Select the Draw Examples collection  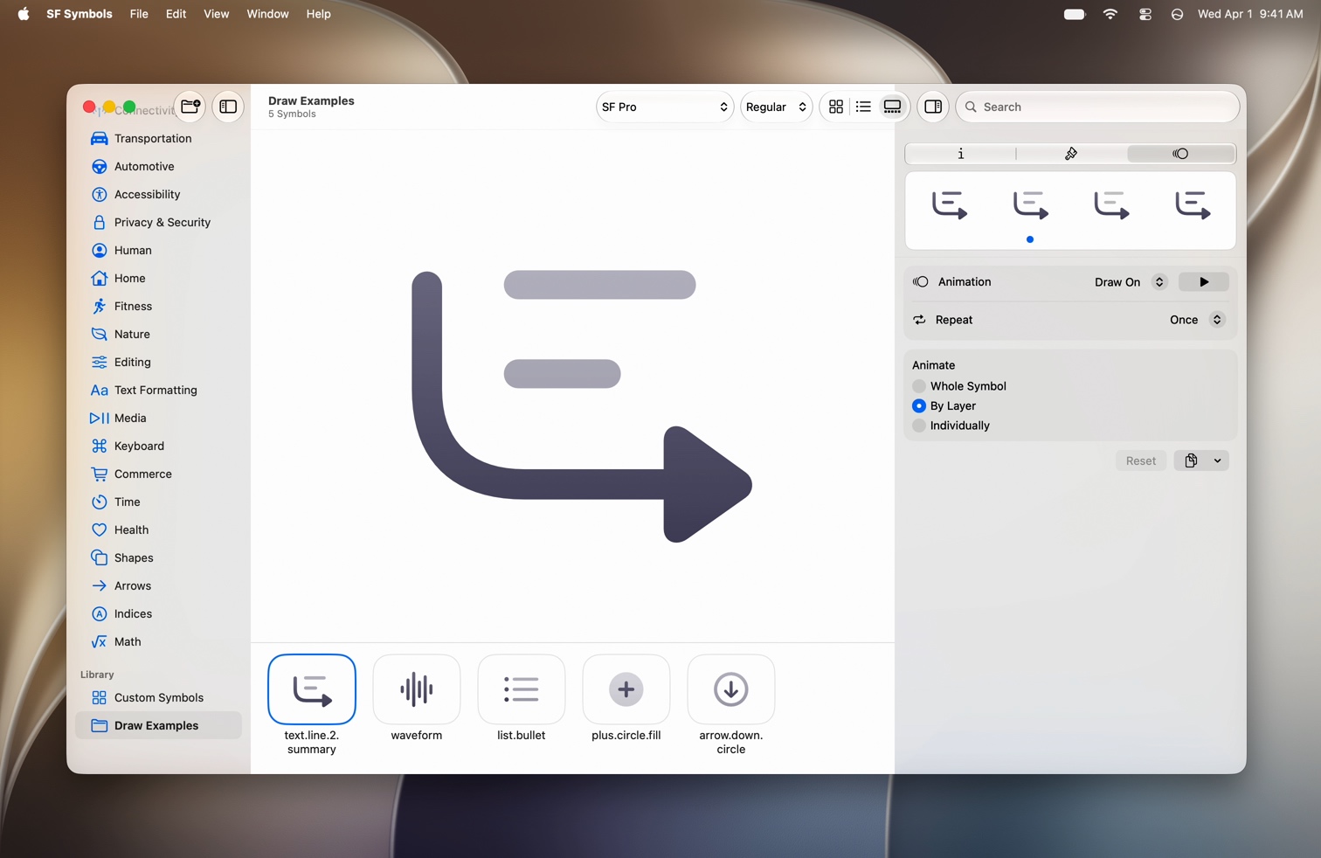click(x=158, y=725)
